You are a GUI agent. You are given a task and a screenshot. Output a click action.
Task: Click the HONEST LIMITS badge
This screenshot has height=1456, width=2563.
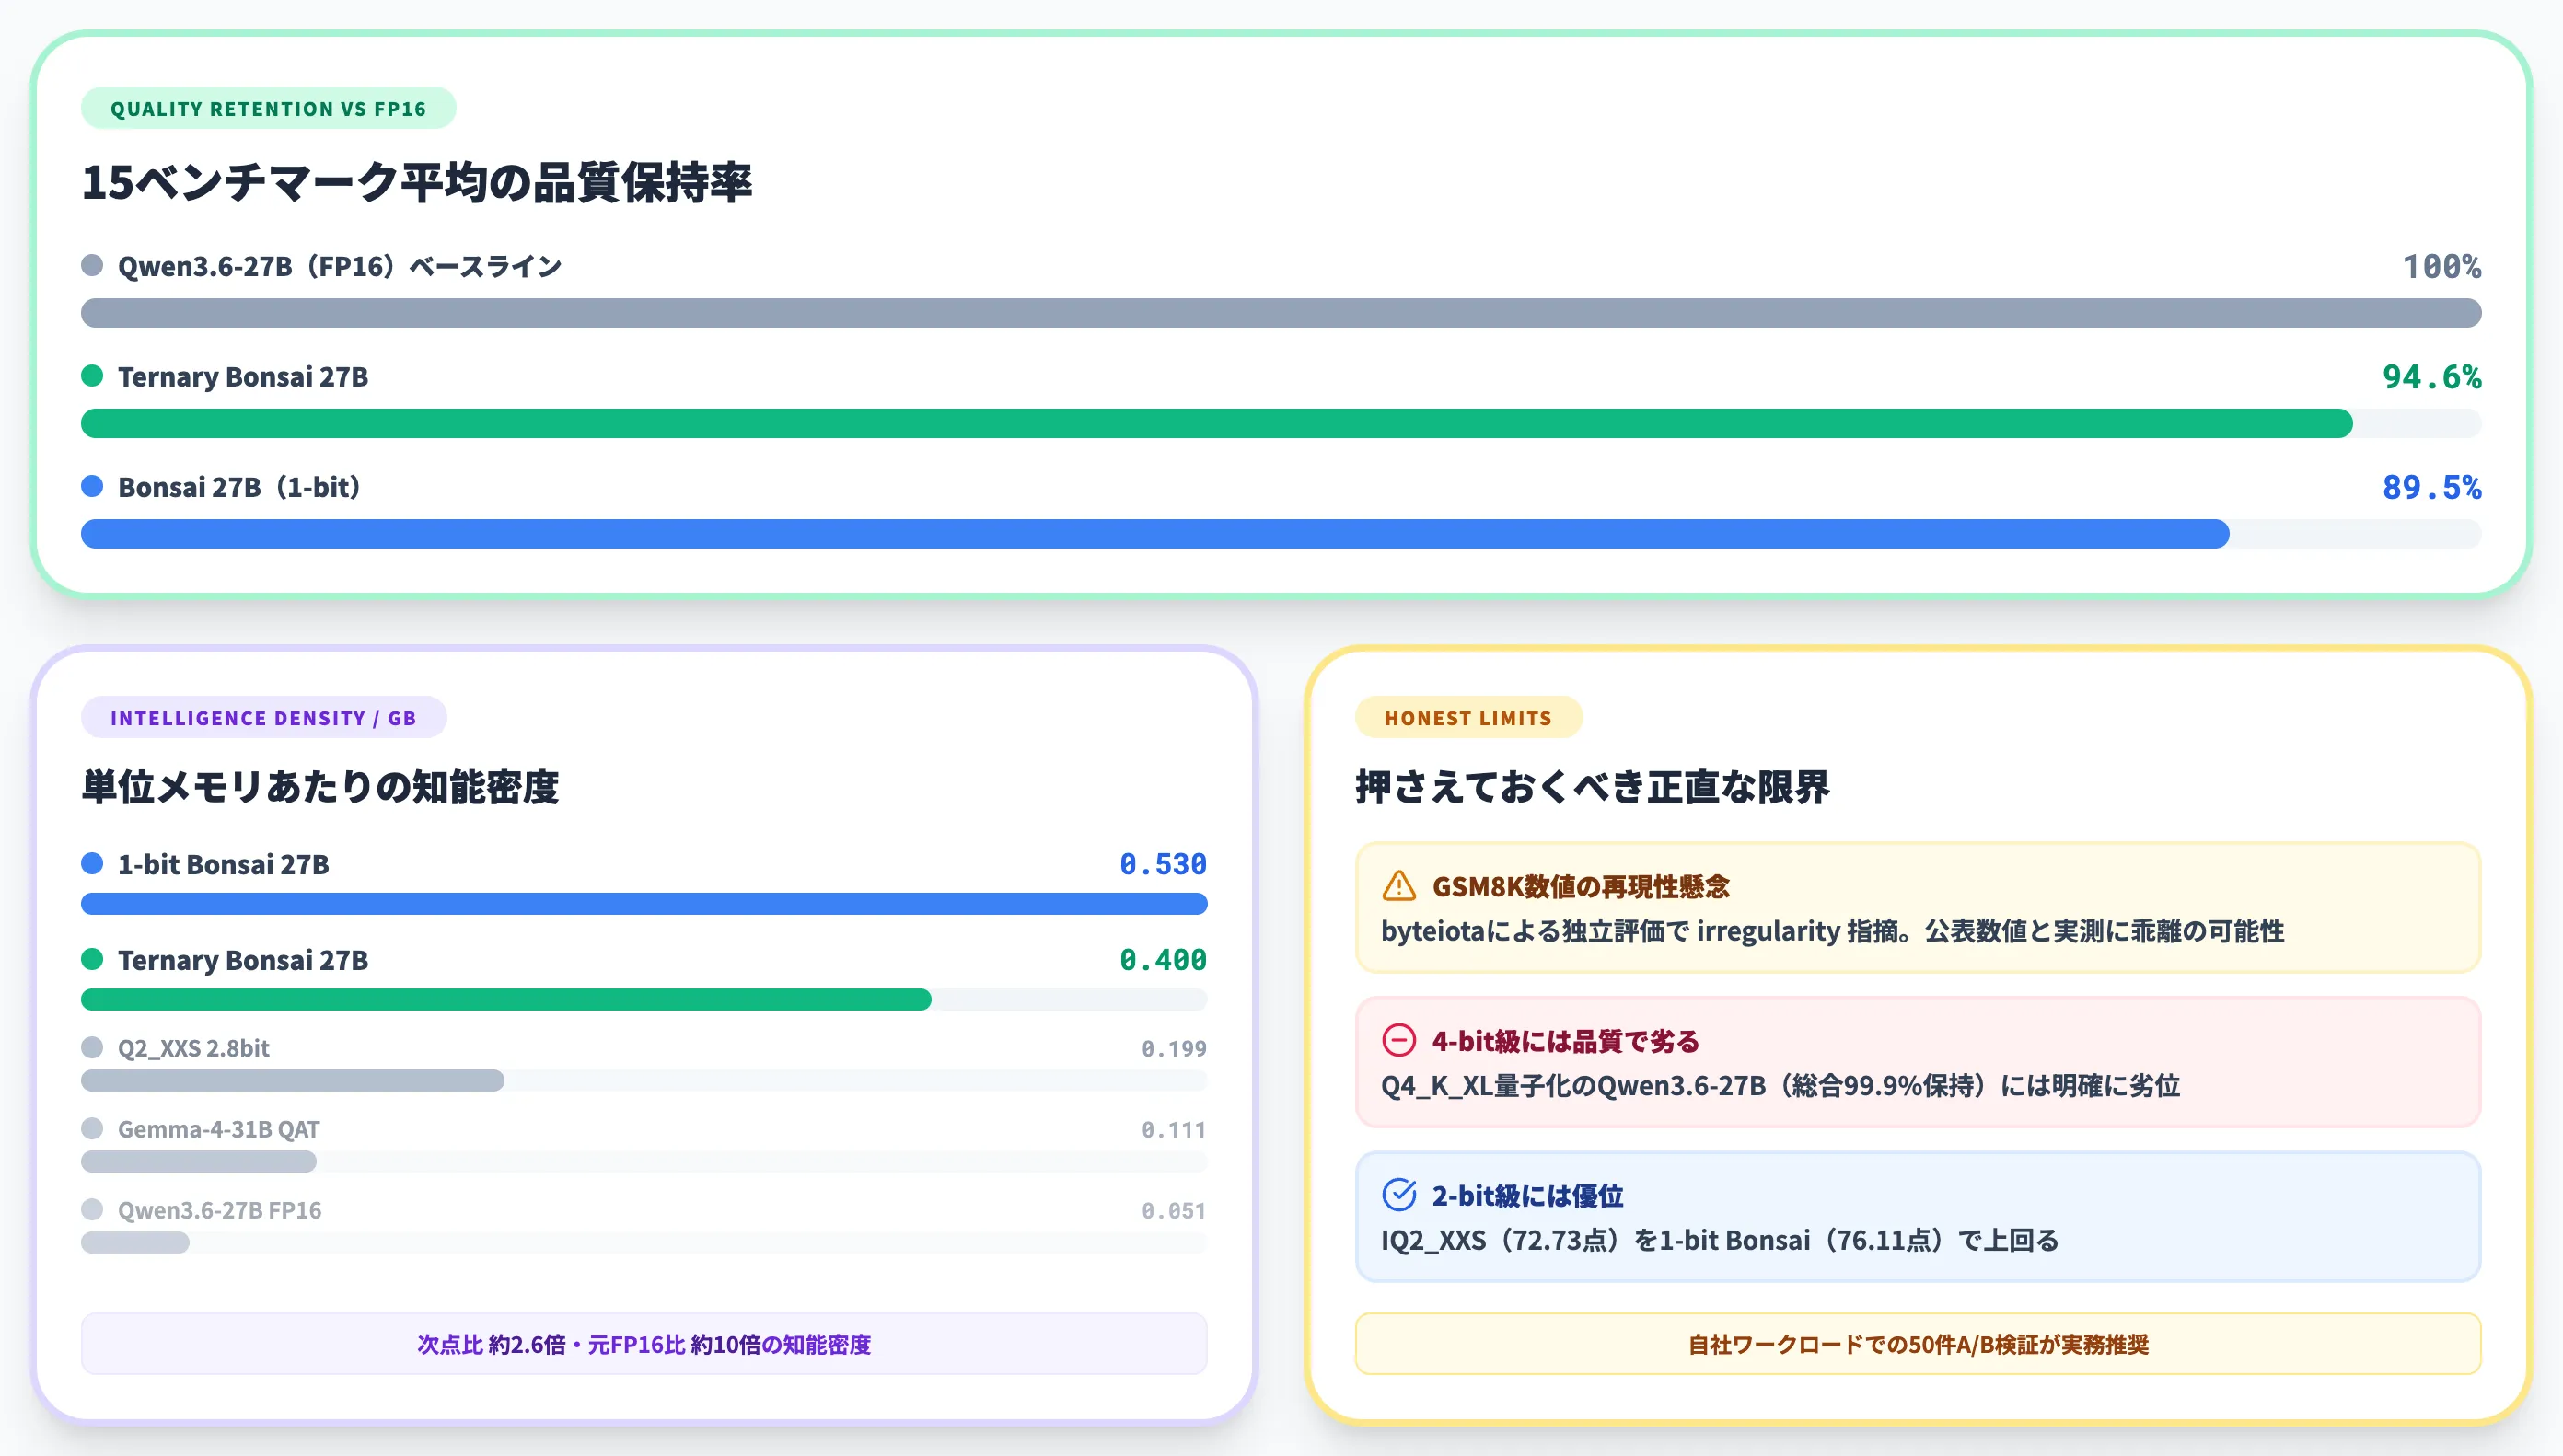1468,717
